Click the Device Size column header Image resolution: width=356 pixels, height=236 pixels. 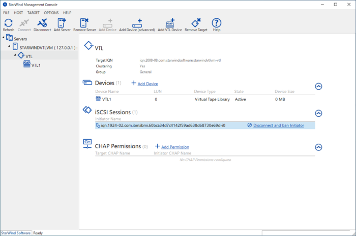pyautogui.click(x=284, y=91)
